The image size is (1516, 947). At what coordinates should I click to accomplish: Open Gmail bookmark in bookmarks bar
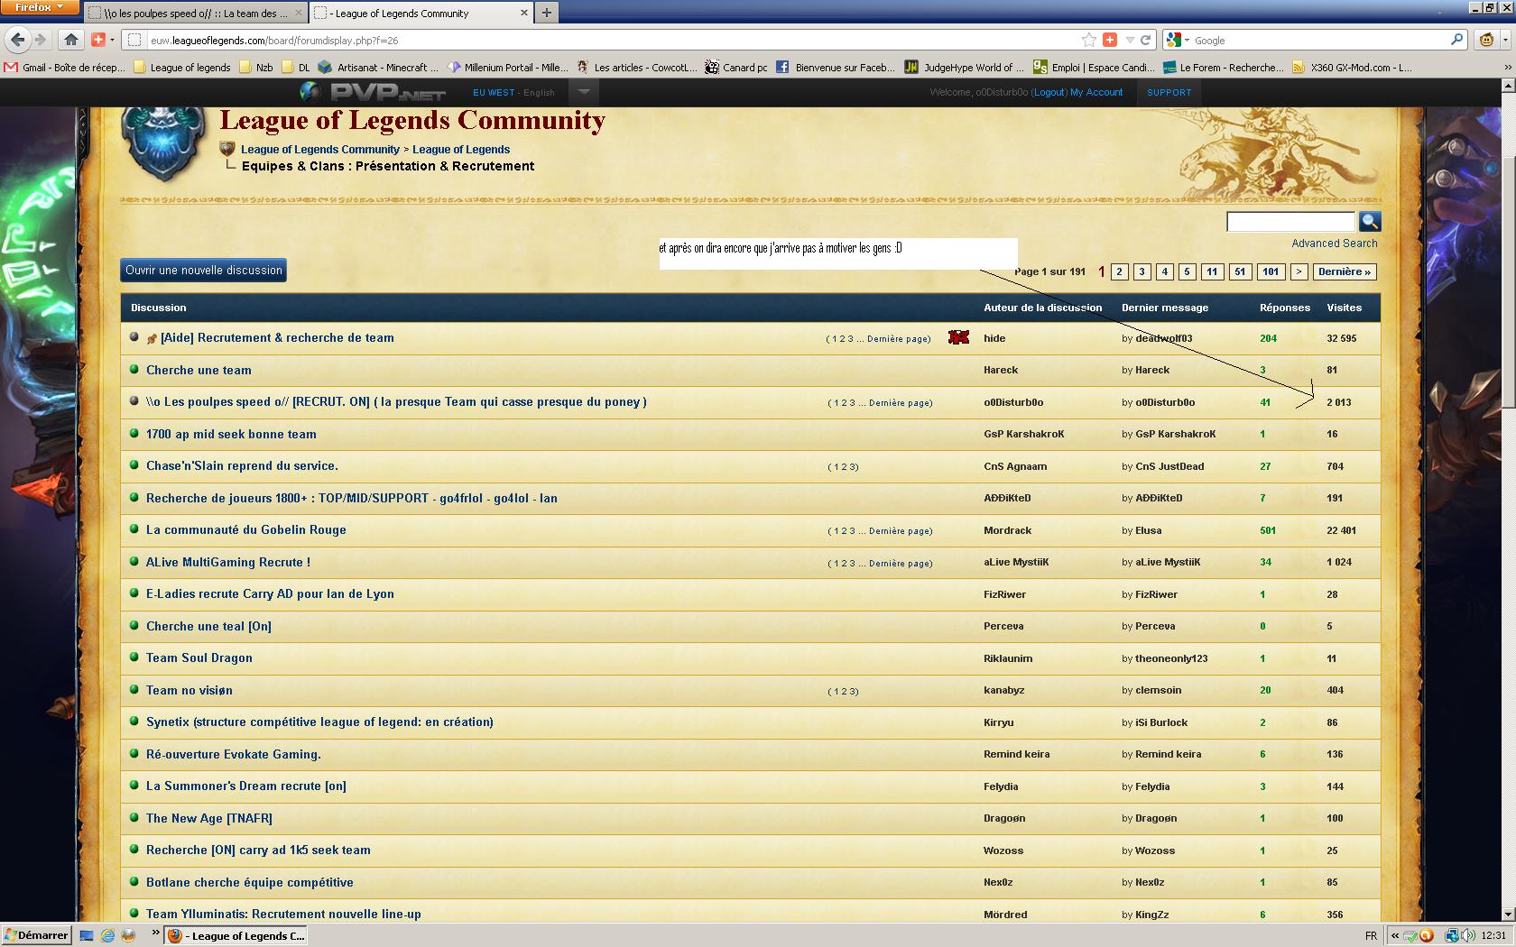click(x=64, y=67)
